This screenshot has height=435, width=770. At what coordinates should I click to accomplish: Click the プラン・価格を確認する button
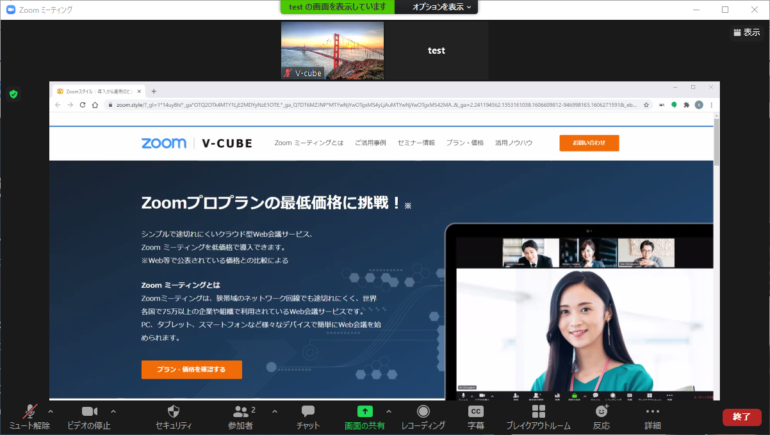pyautogui.click(x=192, y=369)
